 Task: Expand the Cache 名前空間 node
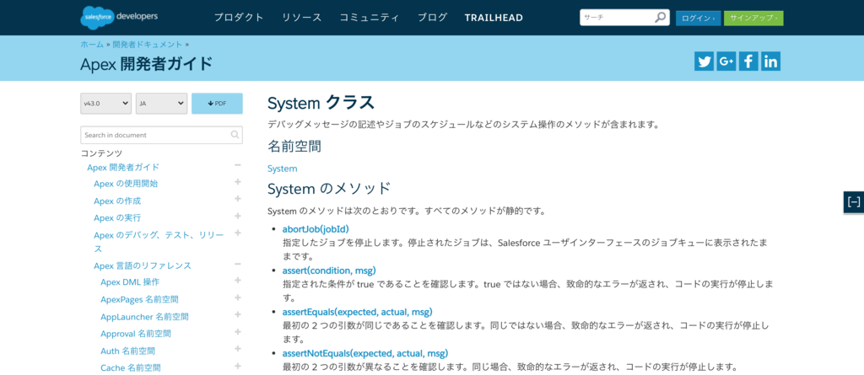(237, 366)
